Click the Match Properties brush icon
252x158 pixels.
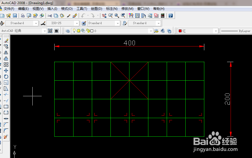pos(69,16)
